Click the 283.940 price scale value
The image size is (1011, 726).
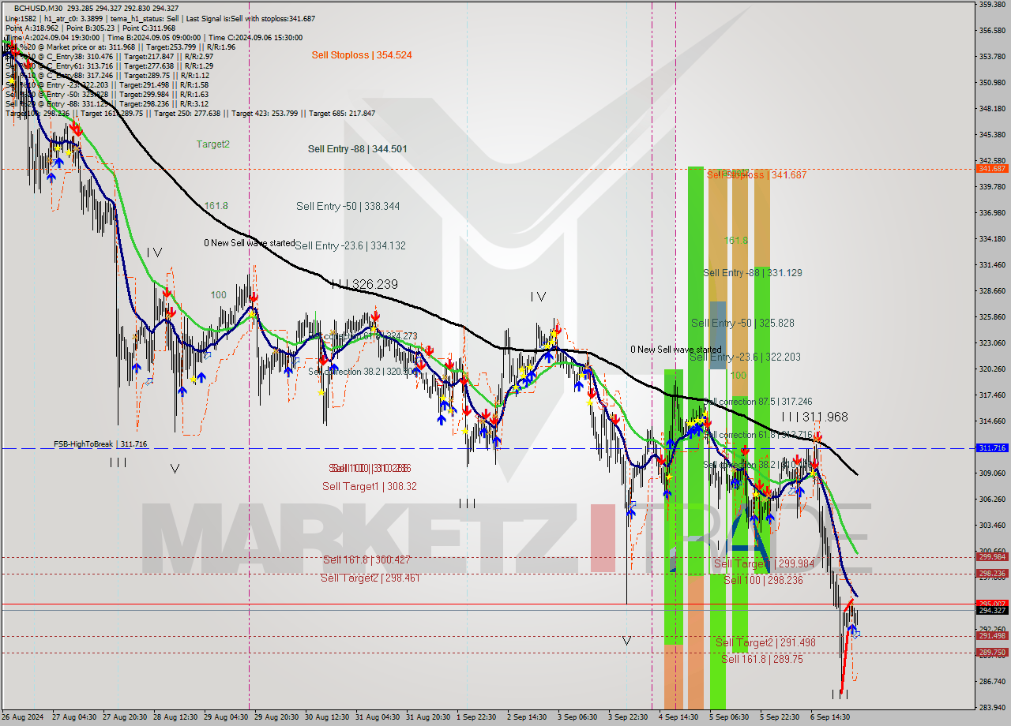click(x=992, y=707)
